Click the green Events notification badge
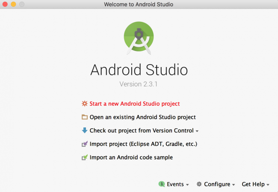This screenshot has width=278, height=192. [162, 184]
